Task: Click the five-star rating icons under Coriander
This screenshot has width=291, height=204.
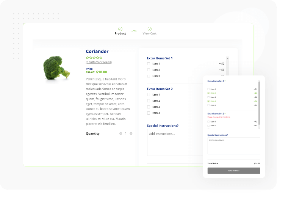Action: coord(94,58)
